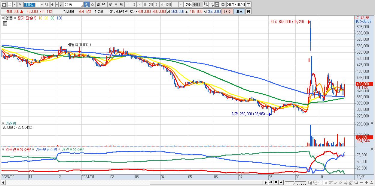Click the grid icon under the 영풍 label
Screen dimensions: 375x186
pos(4,23)
